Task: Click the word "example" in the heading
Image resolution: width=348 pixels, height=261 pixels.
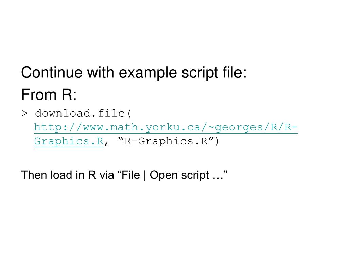Action: (148, 73)
